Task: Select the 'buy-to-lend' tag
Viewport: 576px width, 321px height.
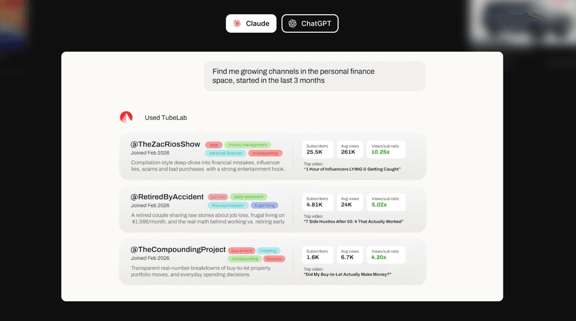Action: pos(241,251)
